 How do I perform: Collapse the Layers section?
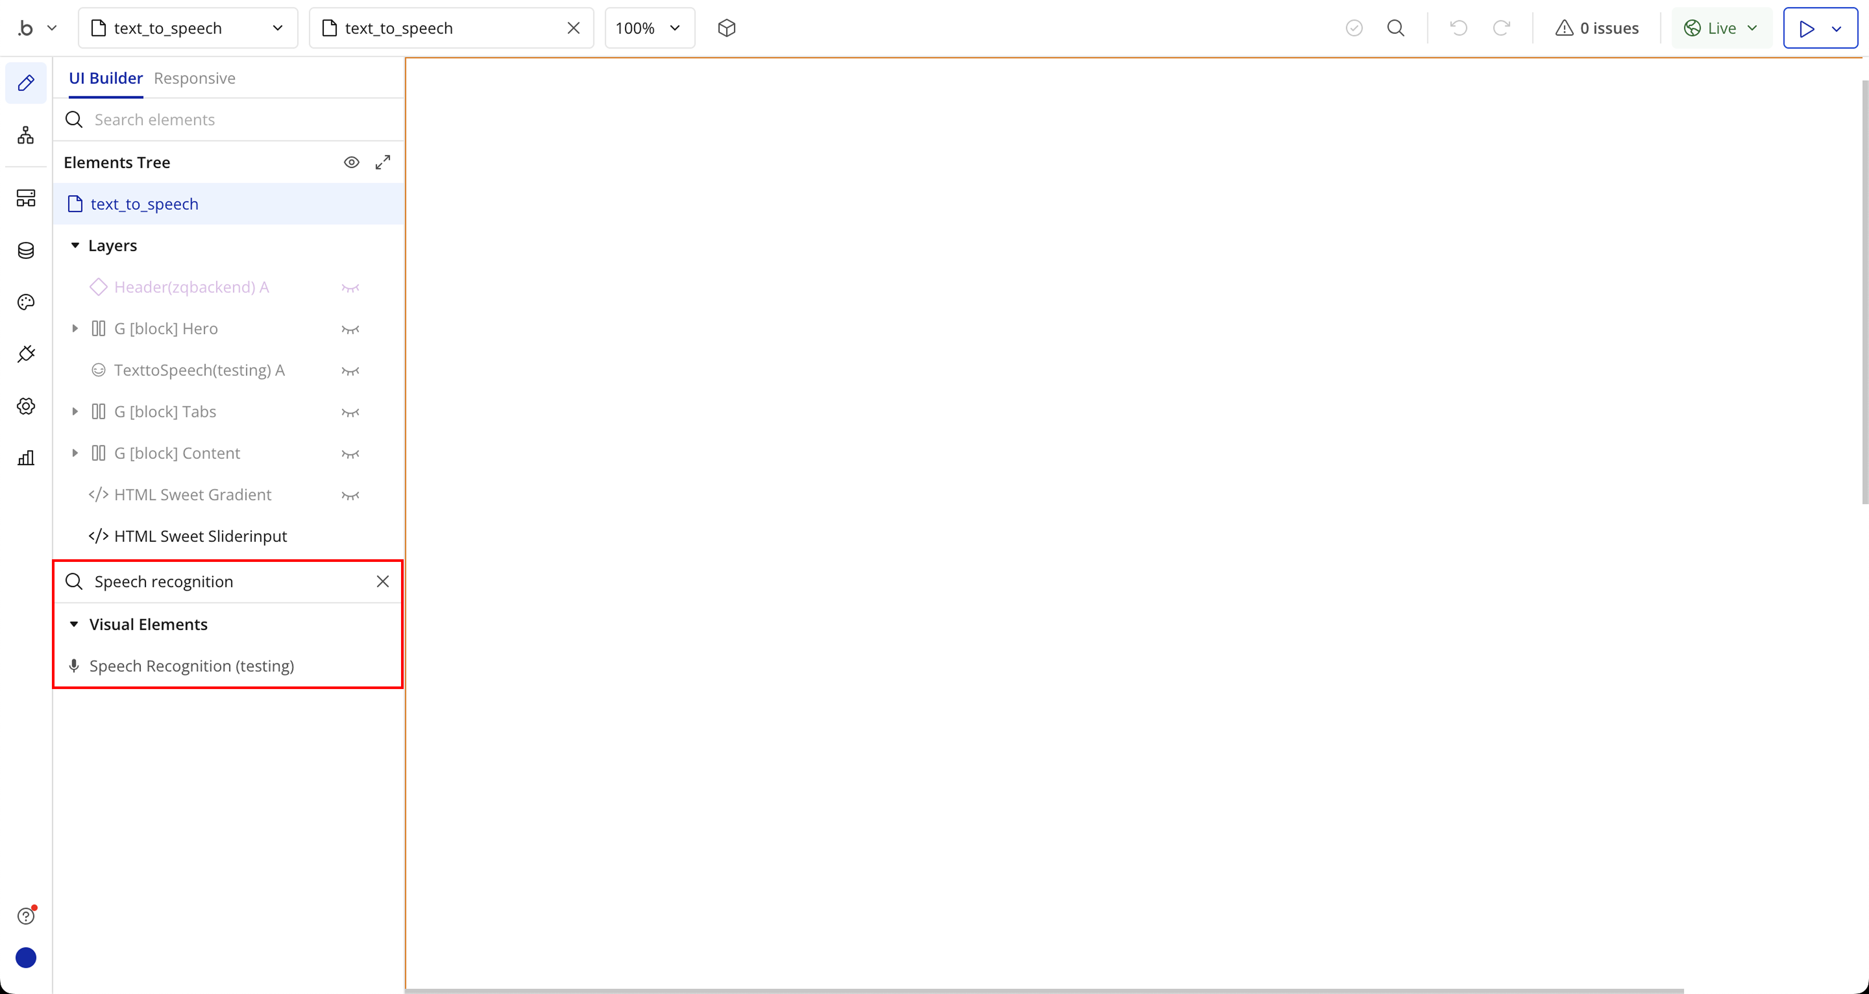point(75,245)
